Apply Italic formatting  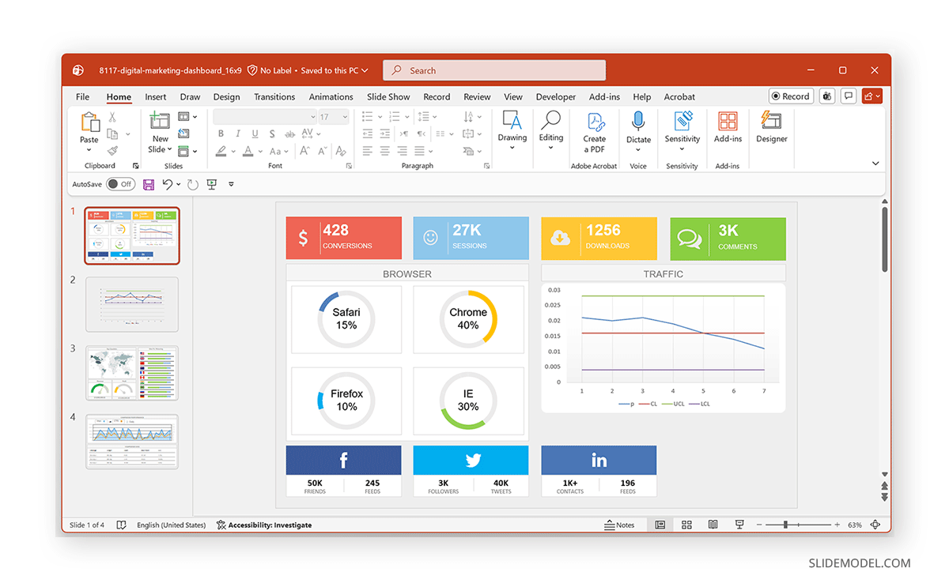pyautogui.click(x=237, y=134)
